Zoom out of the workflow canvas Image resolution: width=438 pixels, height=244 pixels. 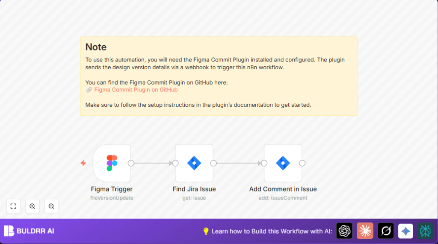point(51,206)
